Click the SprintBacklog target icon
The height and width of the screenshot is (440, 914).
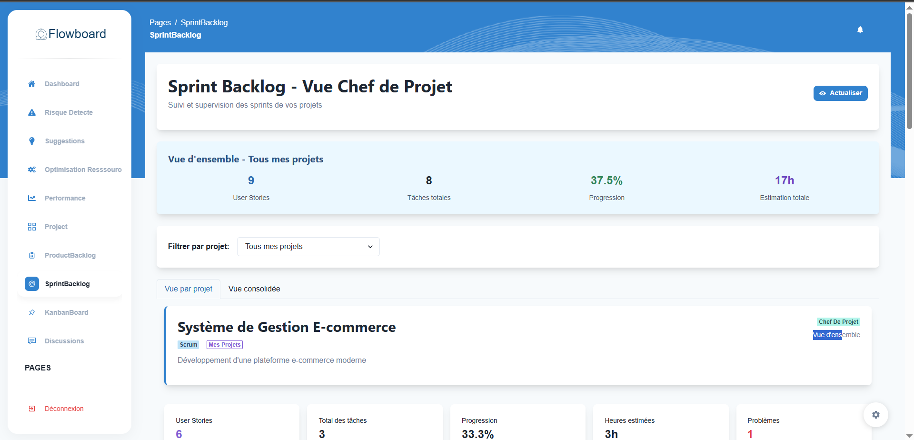click(32, 284)
